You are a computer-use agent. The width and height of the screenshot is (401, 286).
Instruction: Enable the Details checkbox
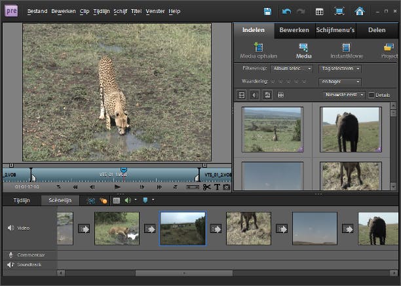[x=372, y=95]
